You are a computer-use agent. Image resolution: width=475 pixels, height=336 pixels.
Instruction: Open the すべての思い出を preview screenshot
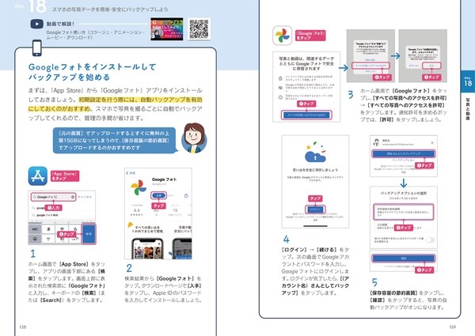(x=146, y=240)
